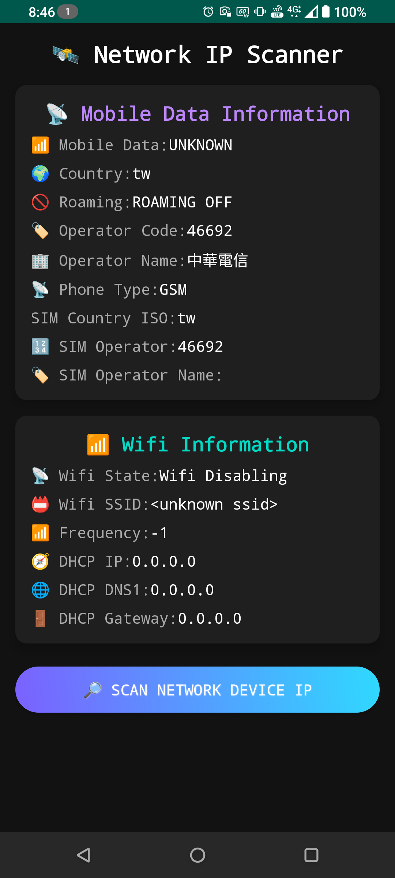Tap the tag icon beside Operator Code
Image resolution: width=395 pixels, height=878 pixels.
click(40, 231)
